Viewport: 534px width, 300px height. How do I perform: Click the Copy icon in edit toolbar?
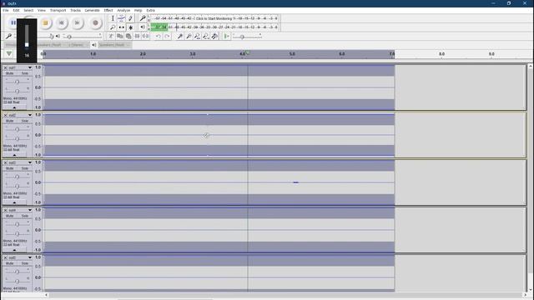tap(120, 36)
